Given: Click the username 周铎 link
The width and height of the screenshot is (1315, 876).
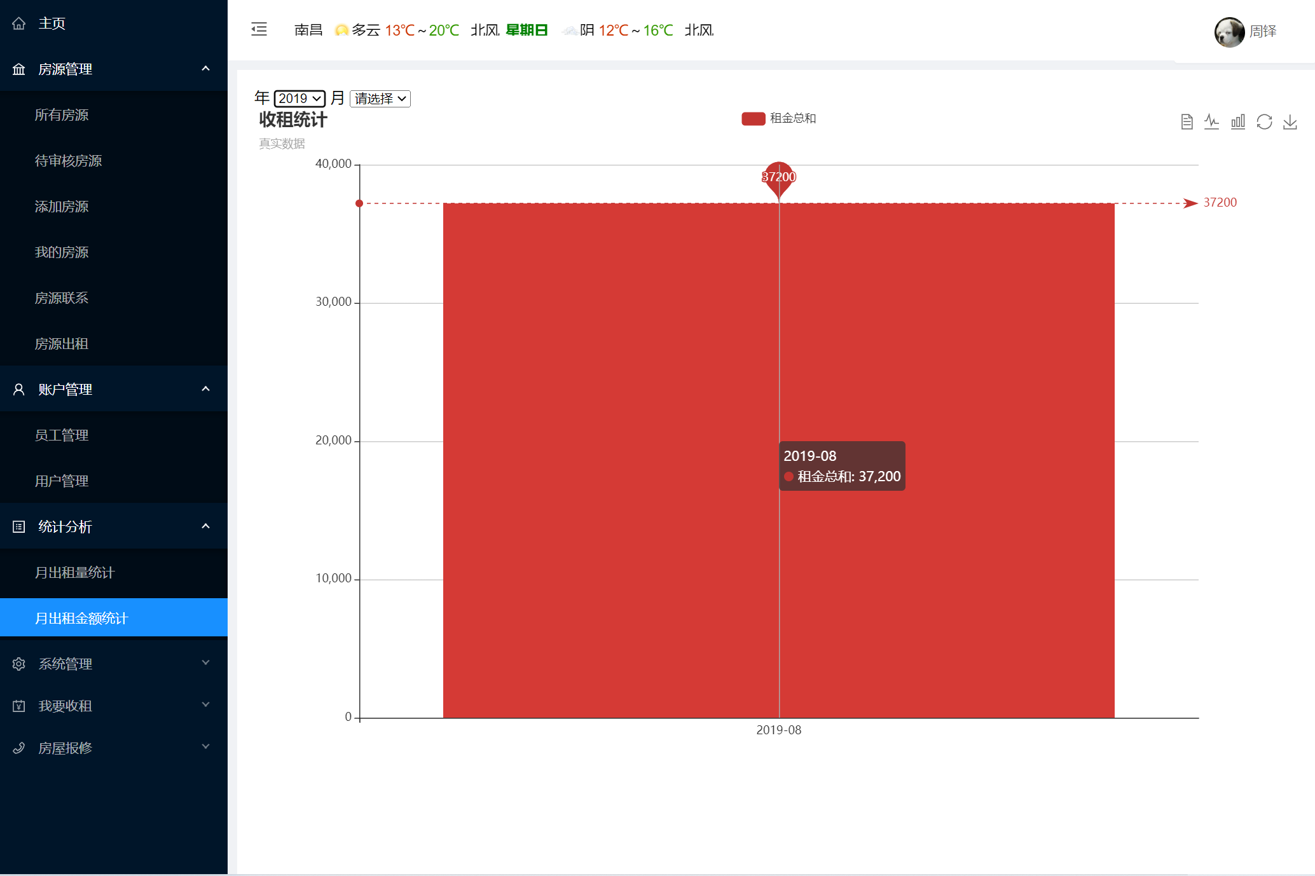Looking at the screenshot, I should point(1263,31).
